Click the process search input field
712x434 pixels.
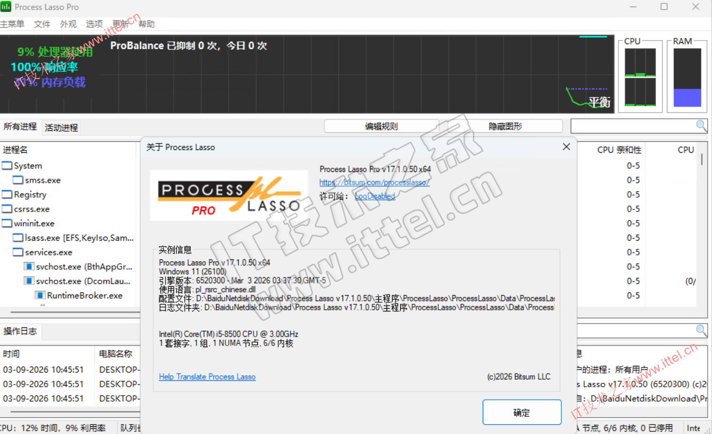coord(632,126)
